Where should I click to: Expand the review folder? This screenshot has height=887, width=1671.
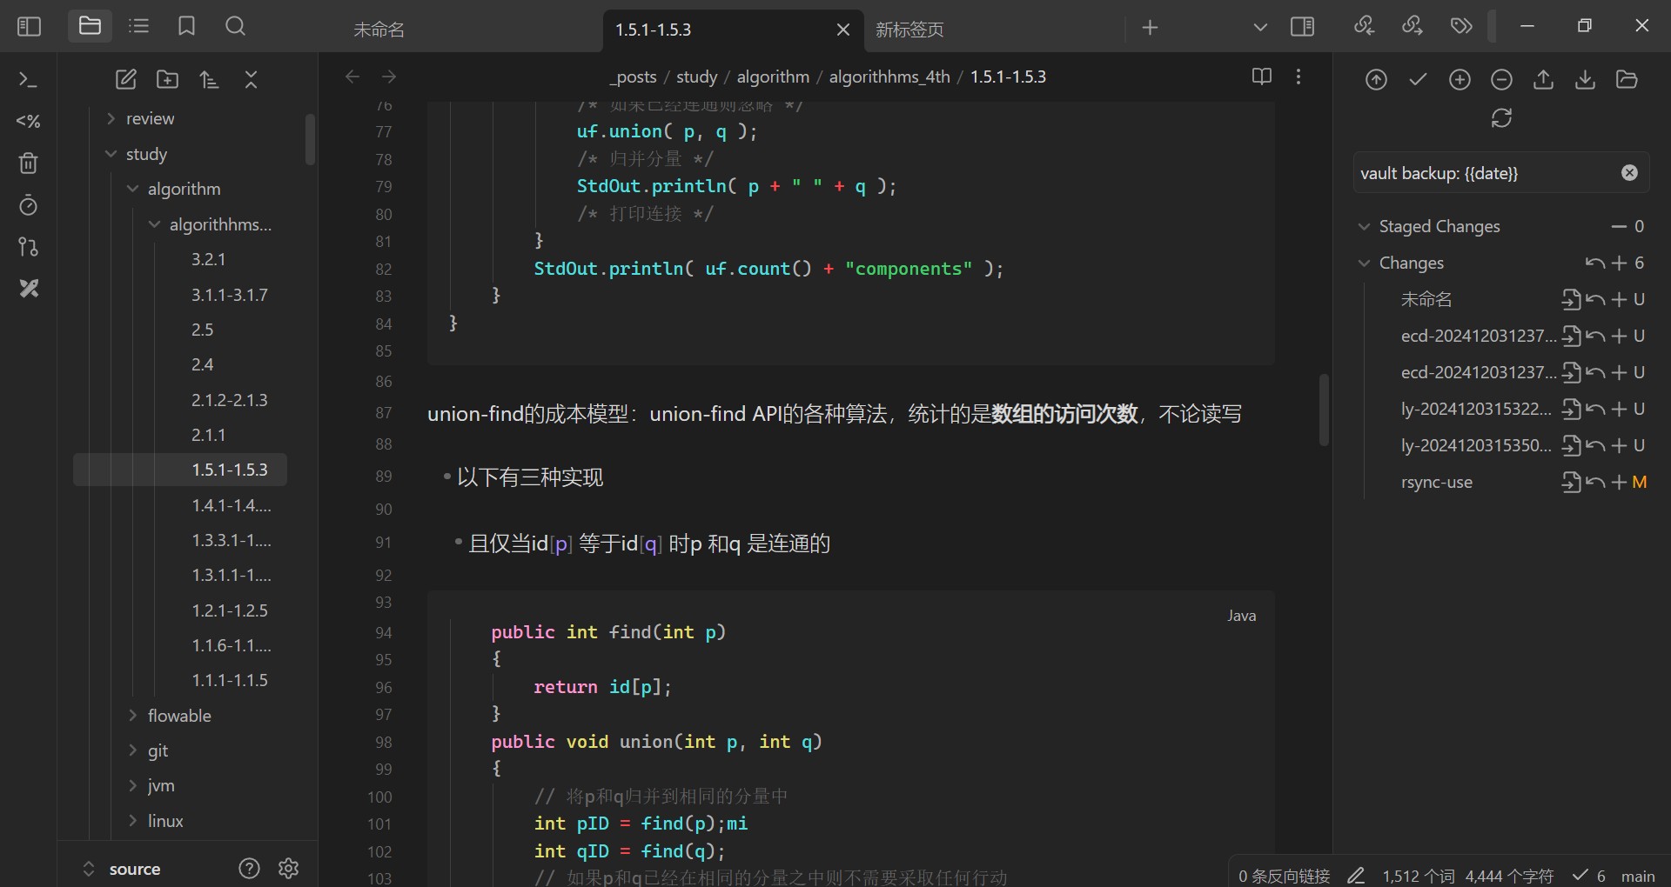[150, 118]
